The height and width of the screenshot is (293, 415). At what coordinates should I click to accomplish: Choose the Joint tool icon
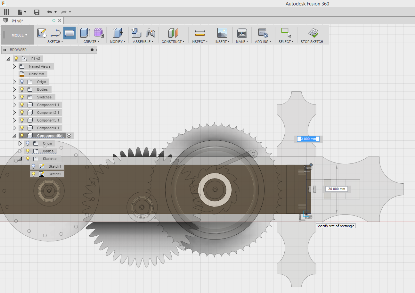pos(150,33)
